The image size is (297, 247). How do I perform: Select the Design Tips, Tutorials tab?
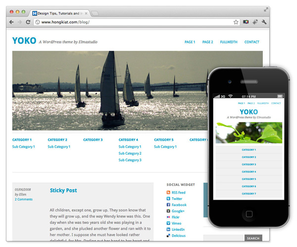[x=60, y=13]
